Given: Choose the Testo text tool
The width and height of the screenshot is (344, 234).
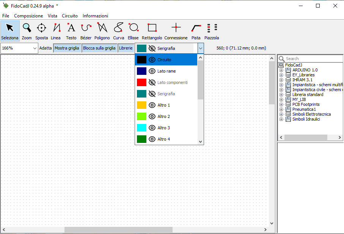Looking at the screenshot, I should (x=71, y=31).
